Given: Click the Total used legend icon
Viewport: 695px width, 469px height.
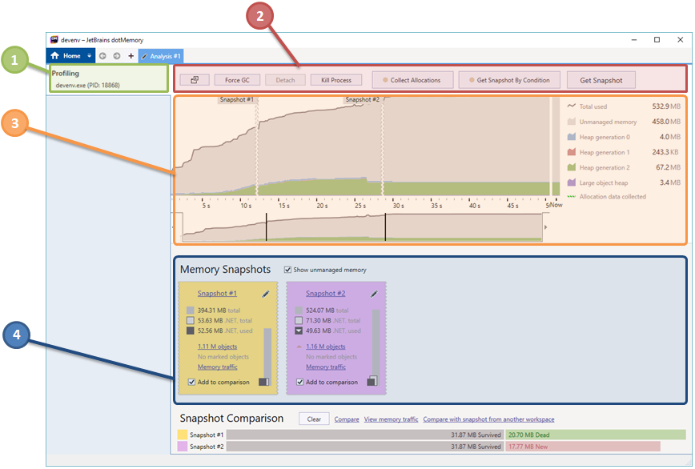Looking at the screenshot, I should coord(572,106).
